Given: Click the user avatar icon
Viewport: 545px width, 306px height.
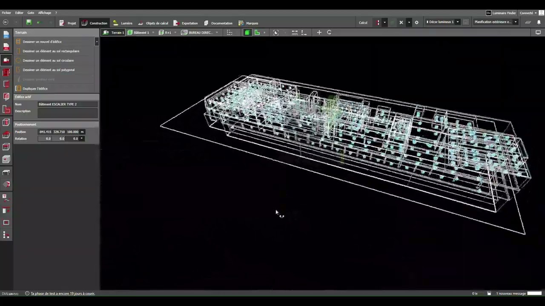Looking at the screenshot, I should pos(541,13).
